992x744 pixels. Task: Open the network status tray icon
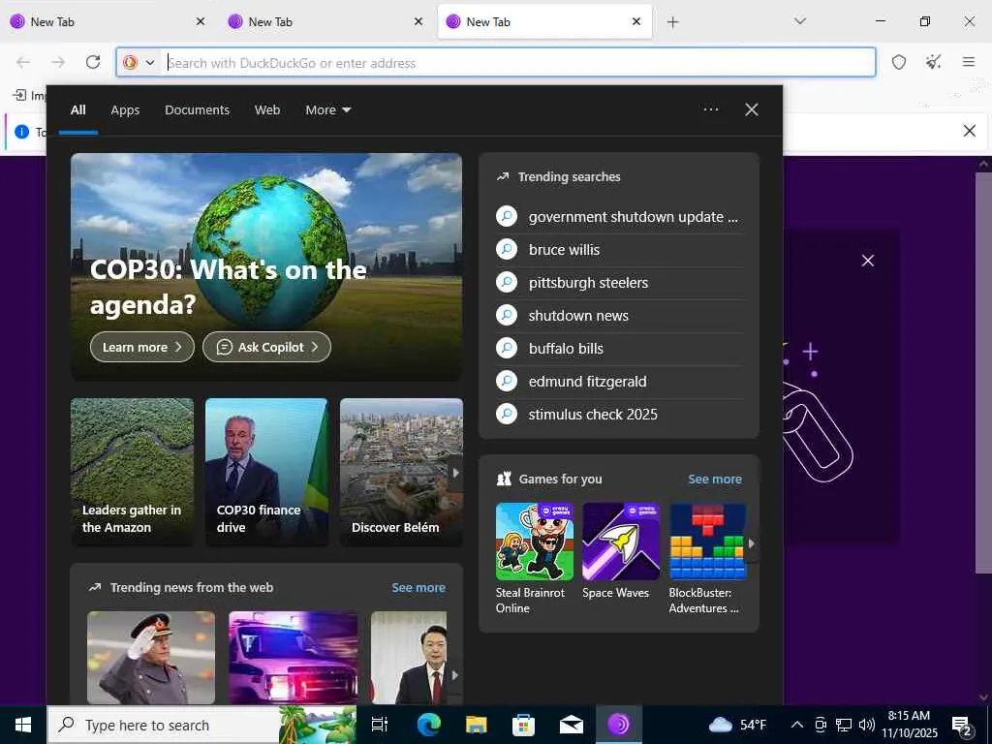(844, 725)
